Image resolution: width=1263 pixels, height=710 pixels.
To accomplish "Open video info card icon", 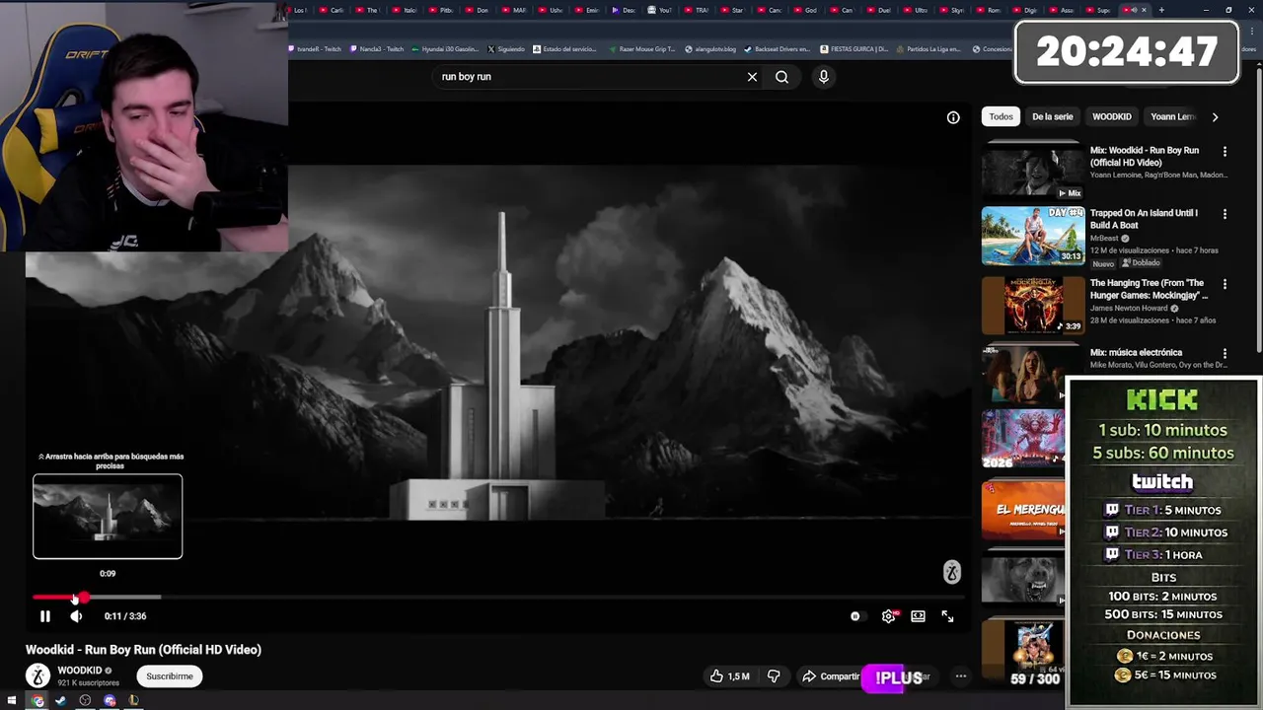I will click(953, 117).
